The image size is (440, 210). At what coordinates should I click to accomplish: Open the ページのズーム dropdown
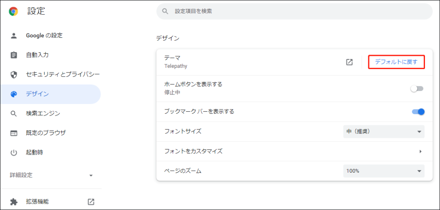[x=384, y=171]
